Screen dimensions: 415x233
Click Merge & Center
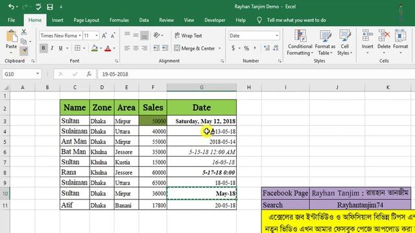[195, 49]
